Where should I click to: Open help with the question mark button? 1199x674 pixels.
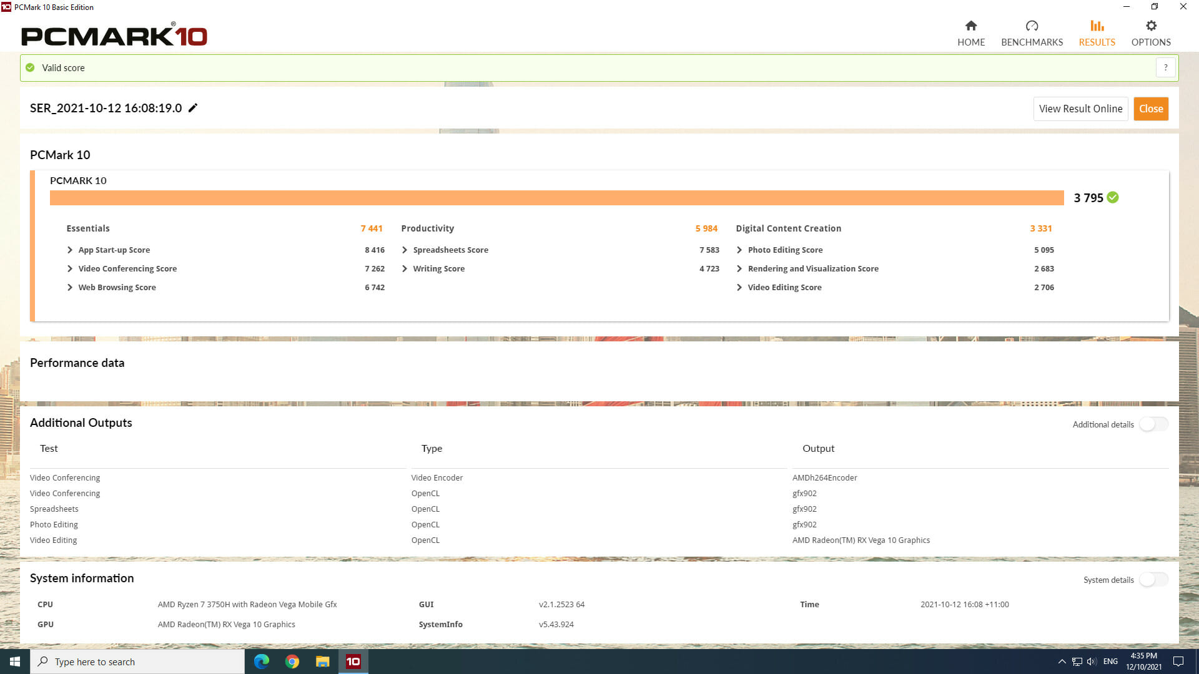pos(1165,67)
